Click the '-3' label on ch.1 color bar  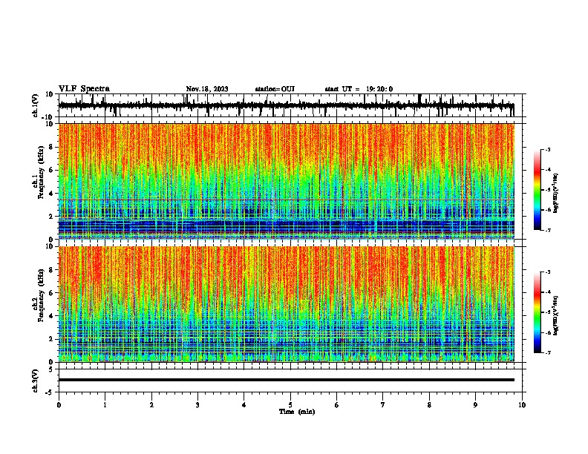[547, 149]
